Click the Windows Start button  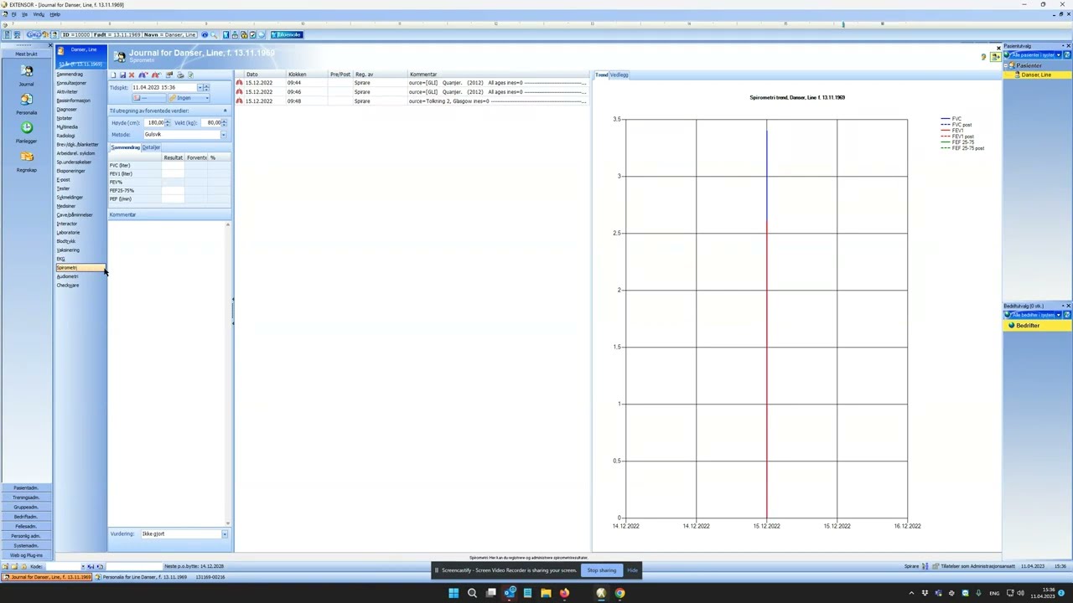pyautogui.click(x=454, y=593)
